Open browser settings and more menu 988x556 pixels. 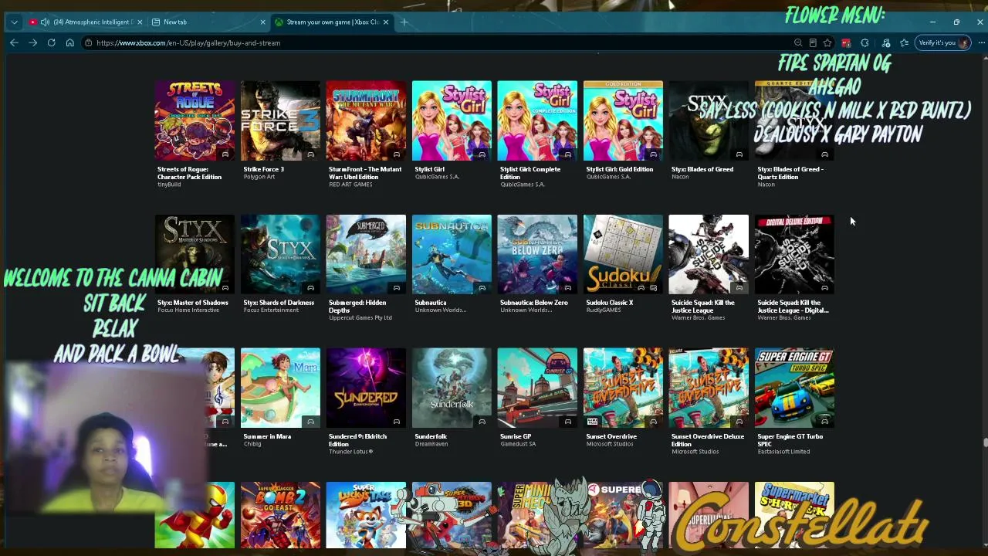(x=981, y=43)
